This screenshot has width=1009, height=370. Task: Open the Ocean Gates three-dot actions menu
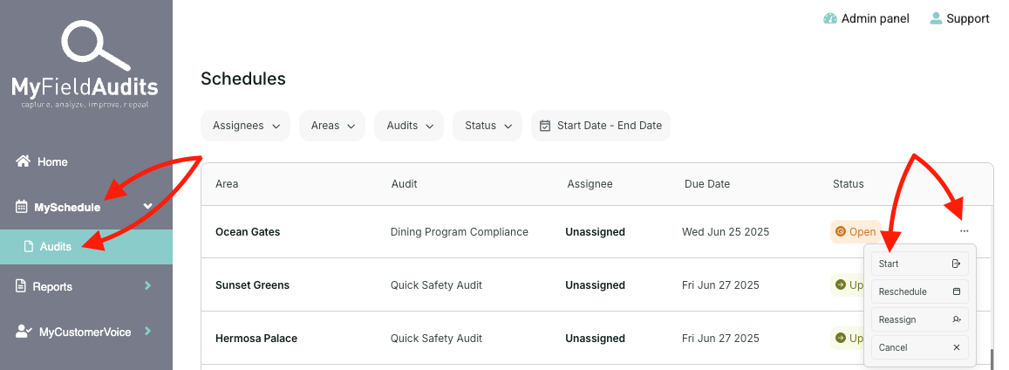(964, 231)
